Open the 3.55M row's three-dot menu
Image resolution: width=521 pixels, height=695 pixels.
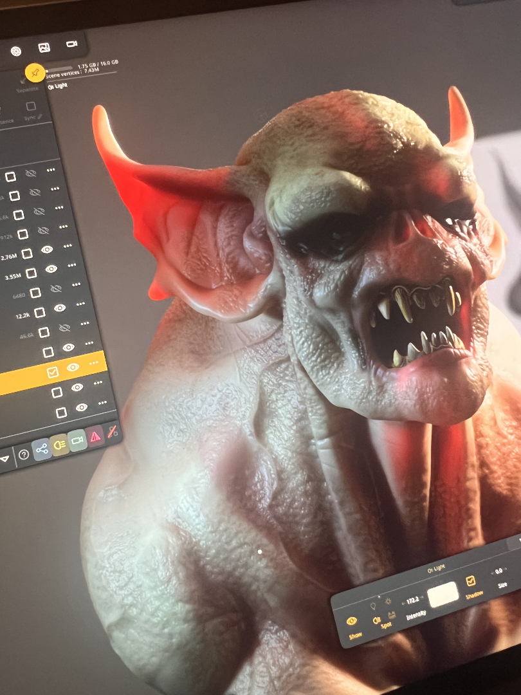72,266
